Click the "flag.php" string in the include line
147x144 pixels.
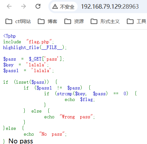pos(39,42)
